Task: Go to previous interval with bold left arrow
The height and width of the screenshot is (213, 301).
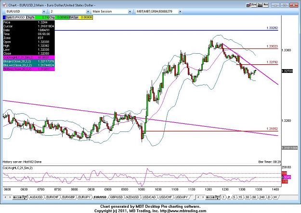Action: click(208, 197)
